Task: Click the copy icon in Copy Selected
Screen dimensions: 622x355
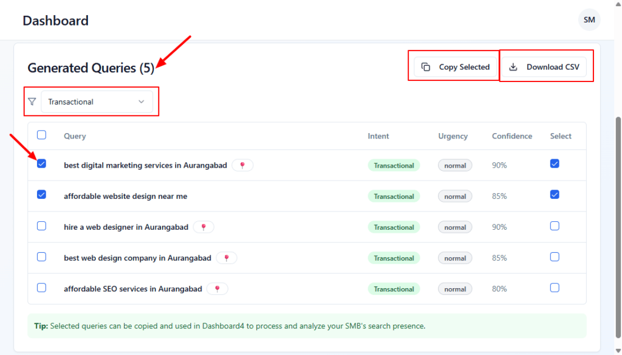Action: click(x=426, y=67)
